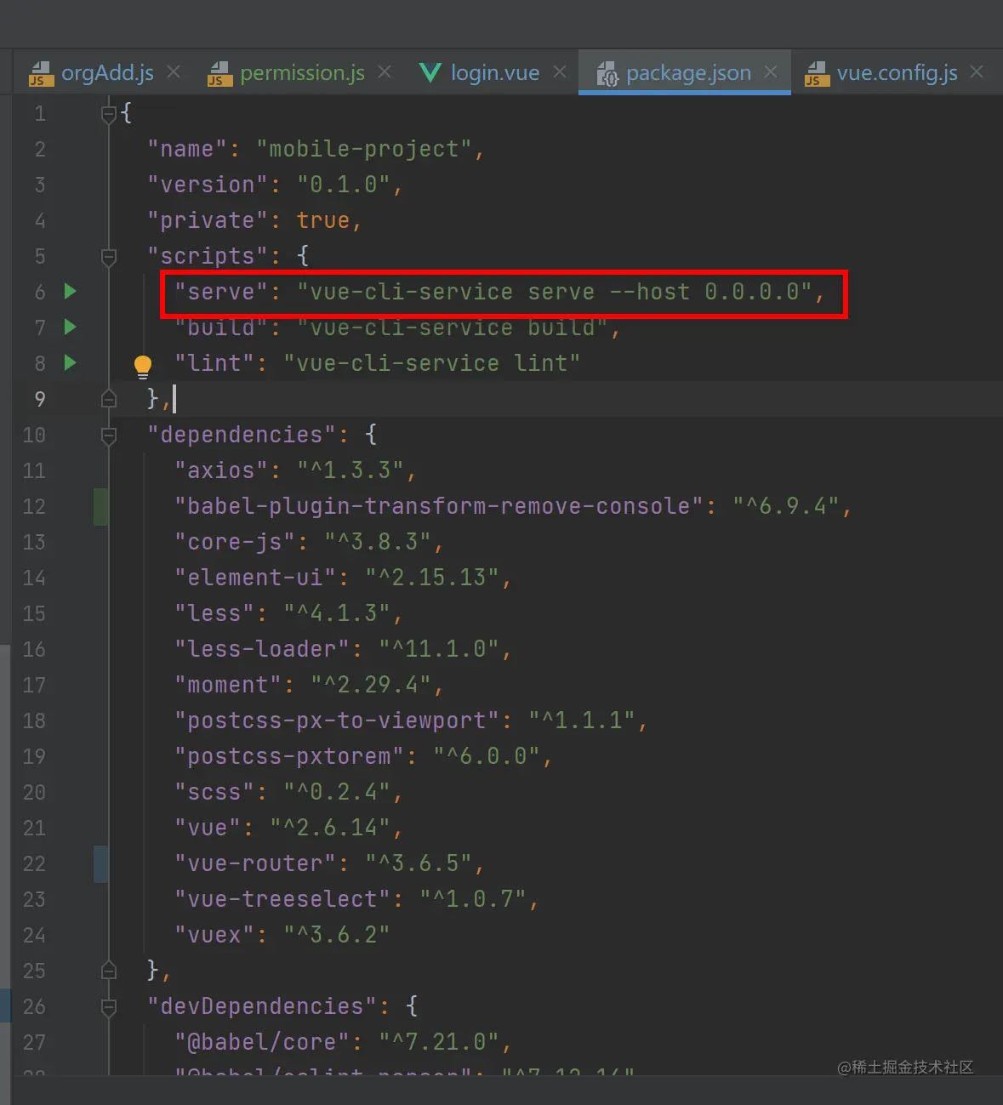Click the "mobile-project" name value
The height and width of the screenshot is (1105, 1003).
click(x=364, y=150)
